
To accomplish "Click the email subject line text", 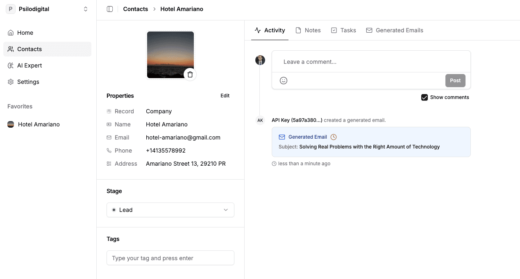I will [370, 147].
